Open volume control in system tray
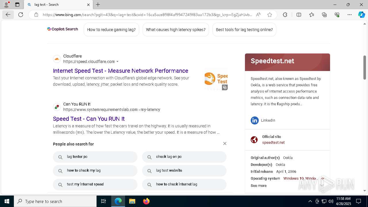Image resolution: width=368 pixels, height=207 pixels. point(331,201)
